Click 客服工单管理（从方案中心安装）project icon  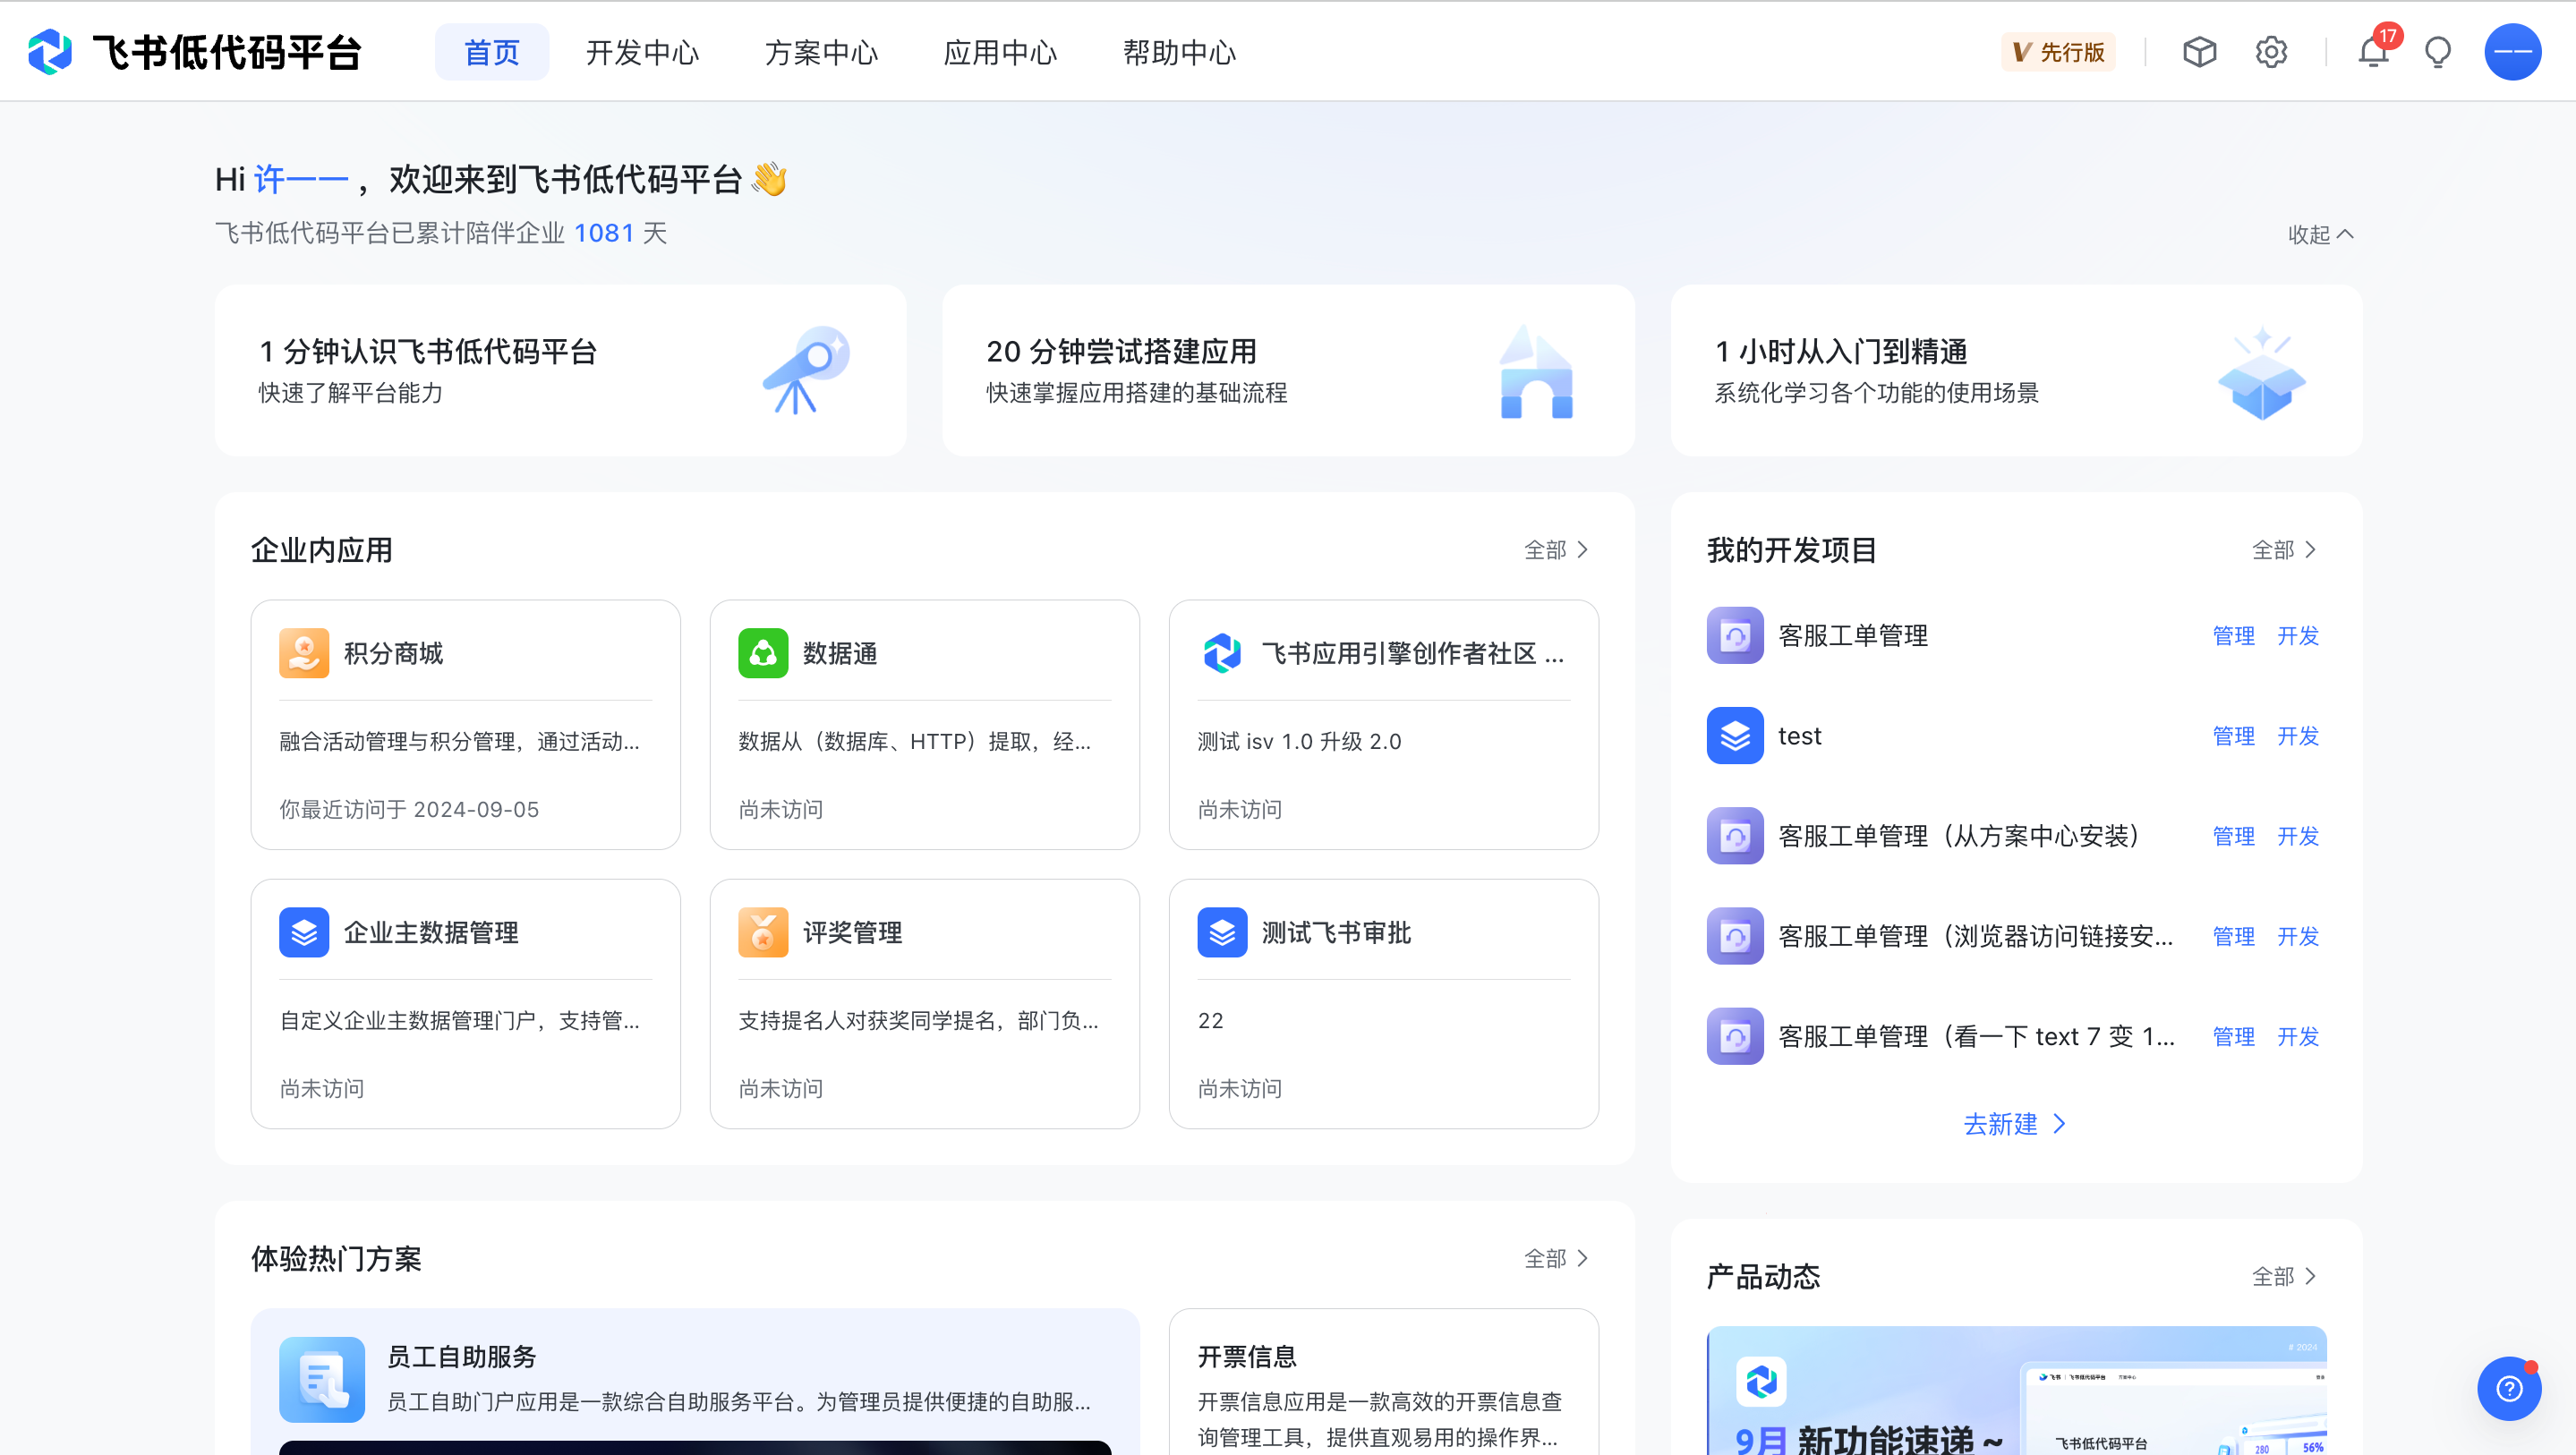pyautogui.click(x=1735, y=835)
